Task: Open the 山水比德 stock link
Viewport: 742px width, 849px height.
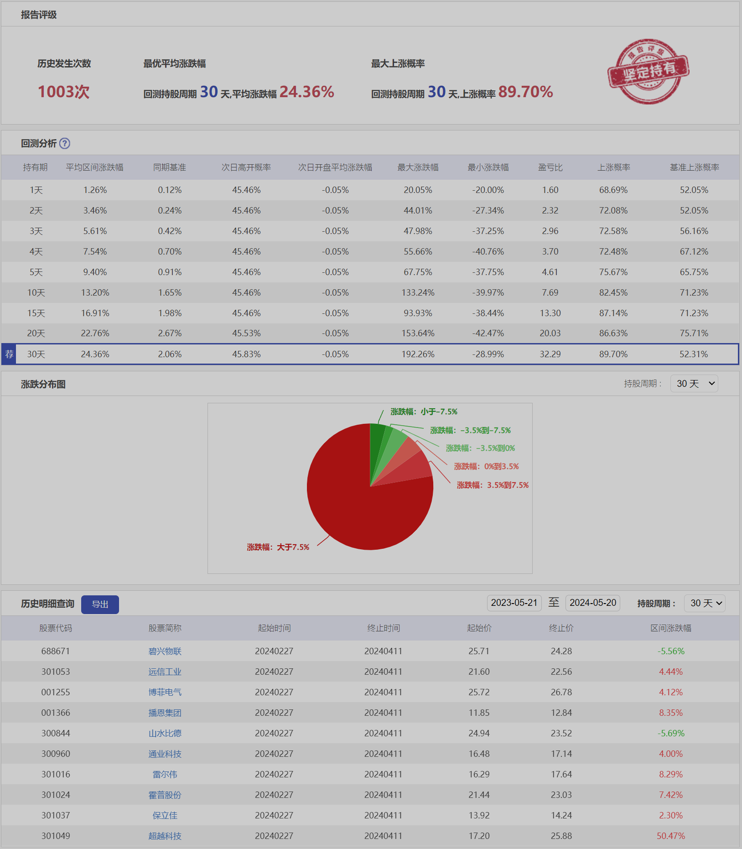Action: (x=165, y=734)
